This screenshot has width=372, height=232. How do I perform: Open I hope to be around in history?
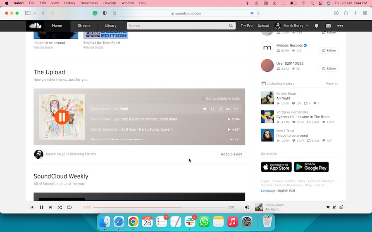coord(292,136)
